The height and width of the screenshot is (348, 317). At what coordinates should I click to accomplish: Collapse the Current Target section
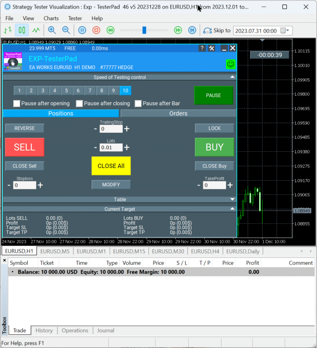point(232,209)
